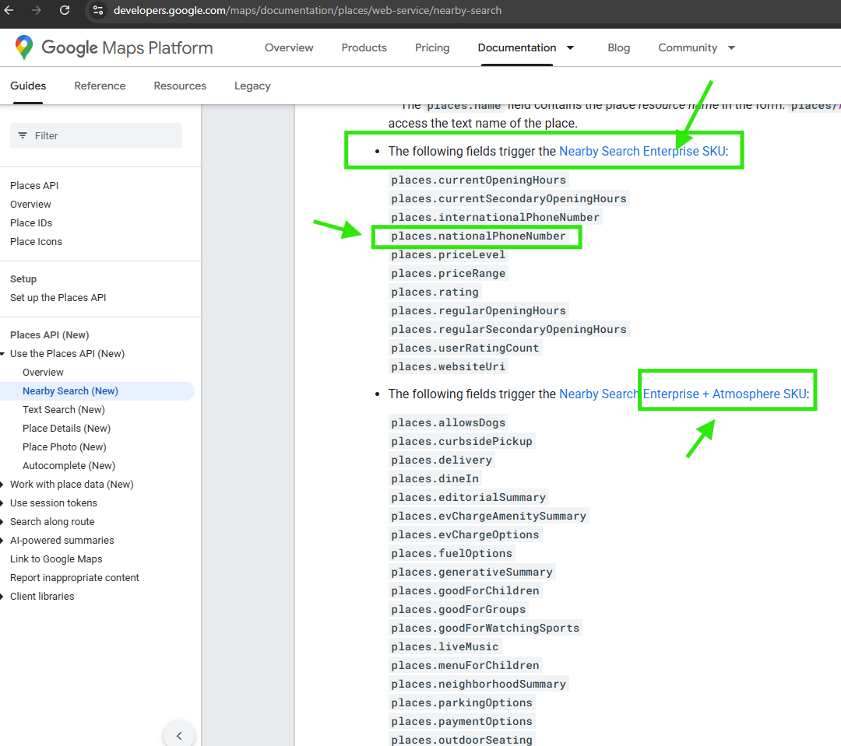Expand Work with place data (New)
The height and width of the screenshot is (746, 841).
tap(3, 485)
